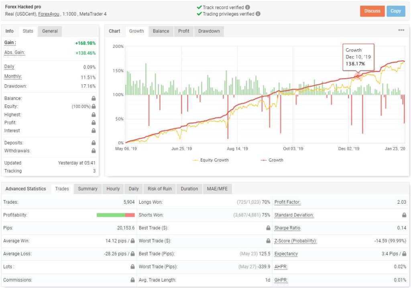Viewport: 411px width, 288px height.
Task: Click the lock icon next to Deposits
Action: pyautogui.click(x=94, y=143)
